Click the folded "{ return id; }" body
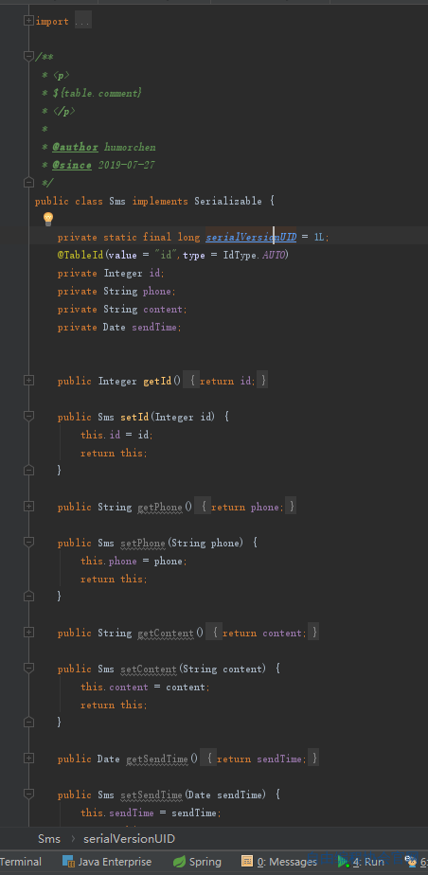 tap(225, 381)
